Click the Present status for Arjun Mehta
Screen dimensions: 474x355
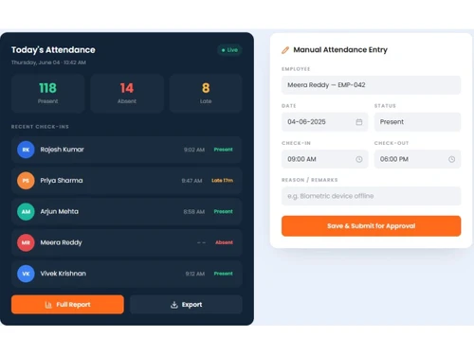click(x=223, y=211)
